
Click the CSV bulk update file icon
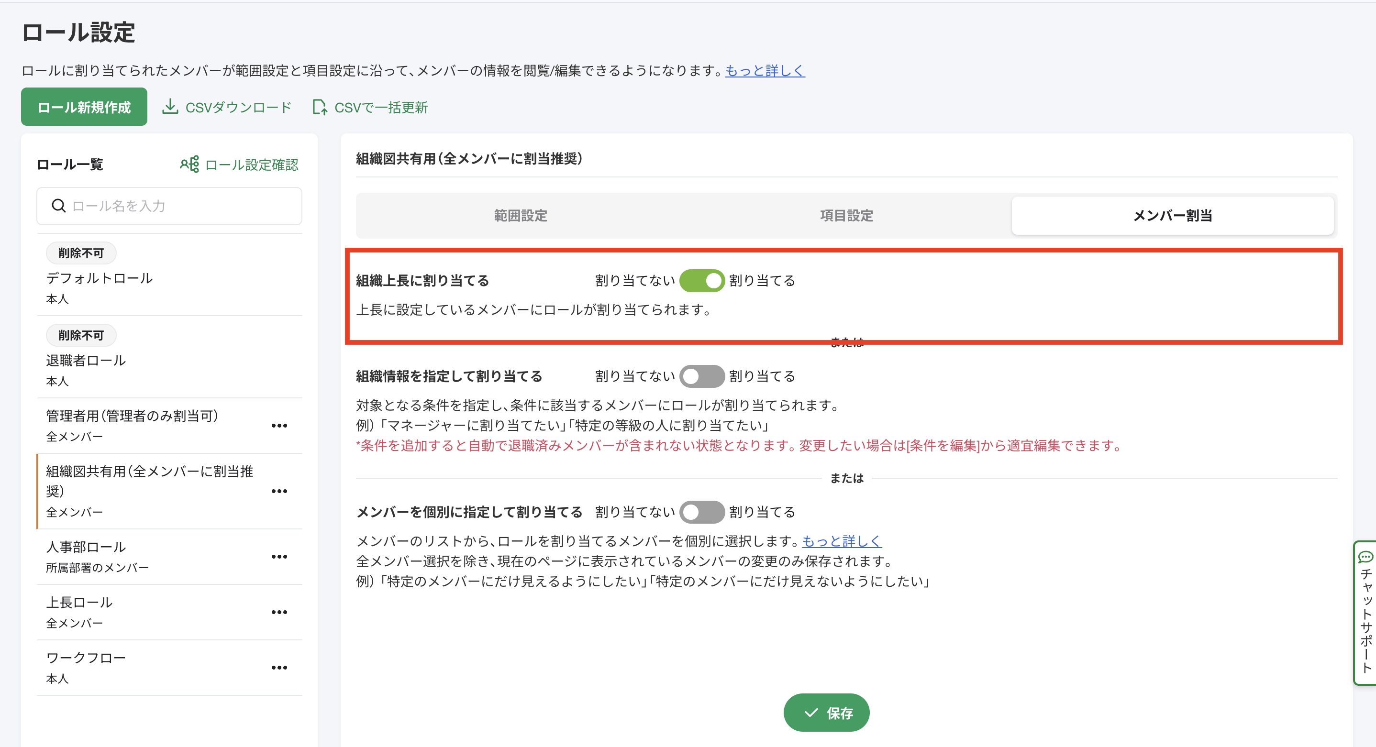pos(320,107)
